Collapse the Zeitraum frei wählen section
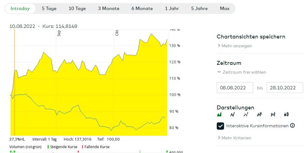This screenshot has height=153, width=304. (x=242, y=72)
